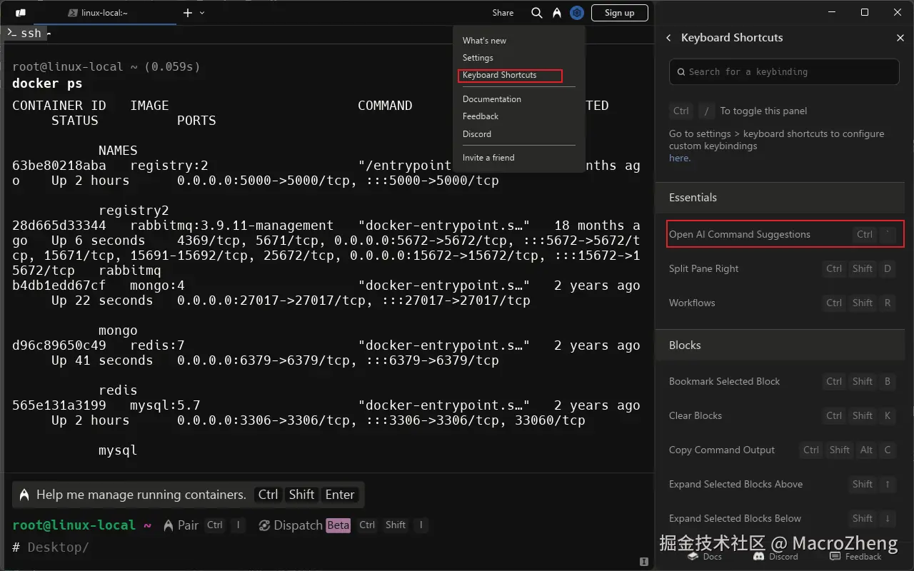Click the Sign up button
914x571 pixels.
pyautogui.click(x=619, y=13)
